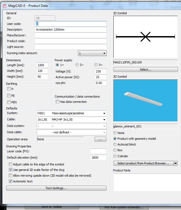The image size is (181, 210).
Task: Check Has data connection
Action: coord(58,102)
